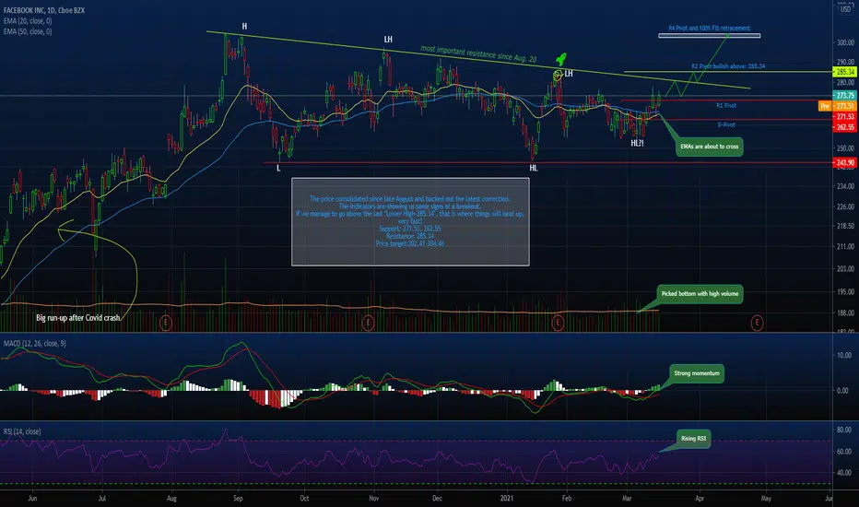Click the 300.00 price axis value
This screenshot has width=859, height=507.
[845, 42]
